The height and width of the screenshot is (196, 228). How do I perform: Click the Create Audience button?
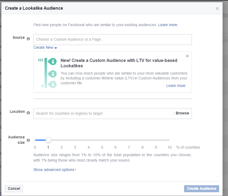coord(201,188)
